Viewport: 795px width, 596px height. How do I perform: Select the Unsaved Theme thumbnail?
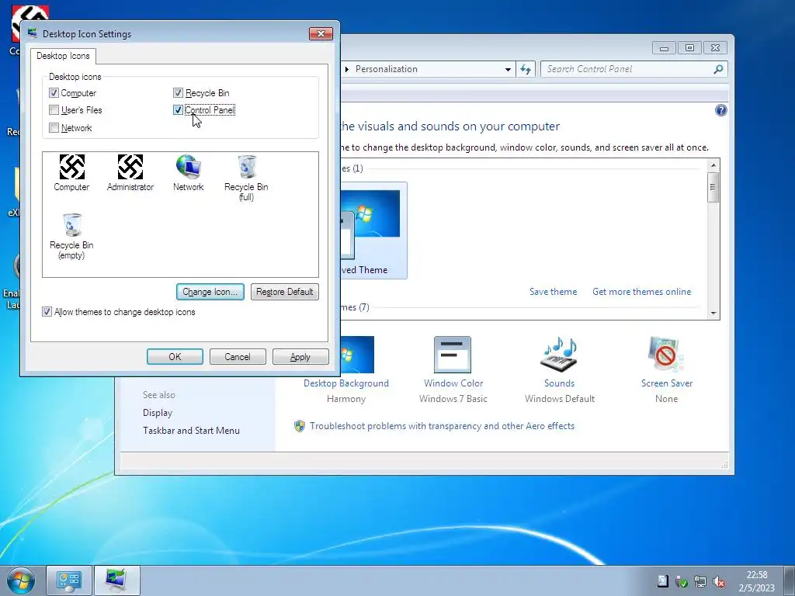[x=373, y=230]
